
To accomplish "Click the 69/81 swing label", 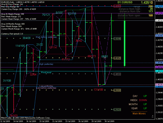I will pos(105,57).
